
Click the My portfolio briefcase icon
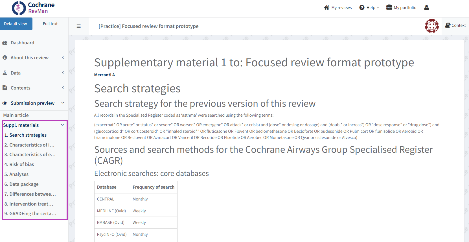(389, 7)
